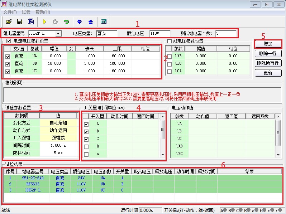Image resolution: width=286 pixels, height=214 pixels.
Task: Click the blue up arrow toolbar icon
Action: [90, 21]
